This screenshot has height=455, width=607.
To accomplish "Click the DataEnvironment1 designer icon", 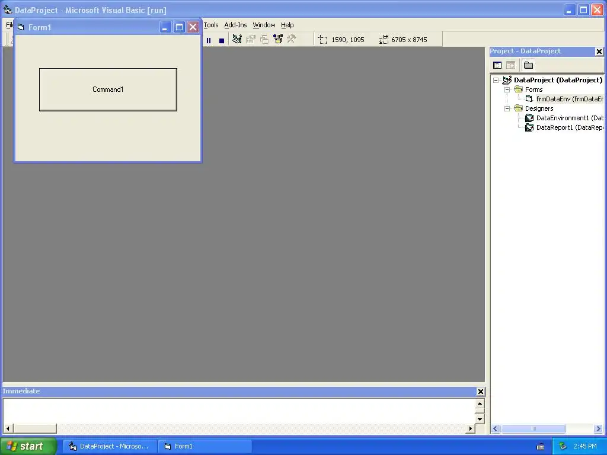I will 529,118.
